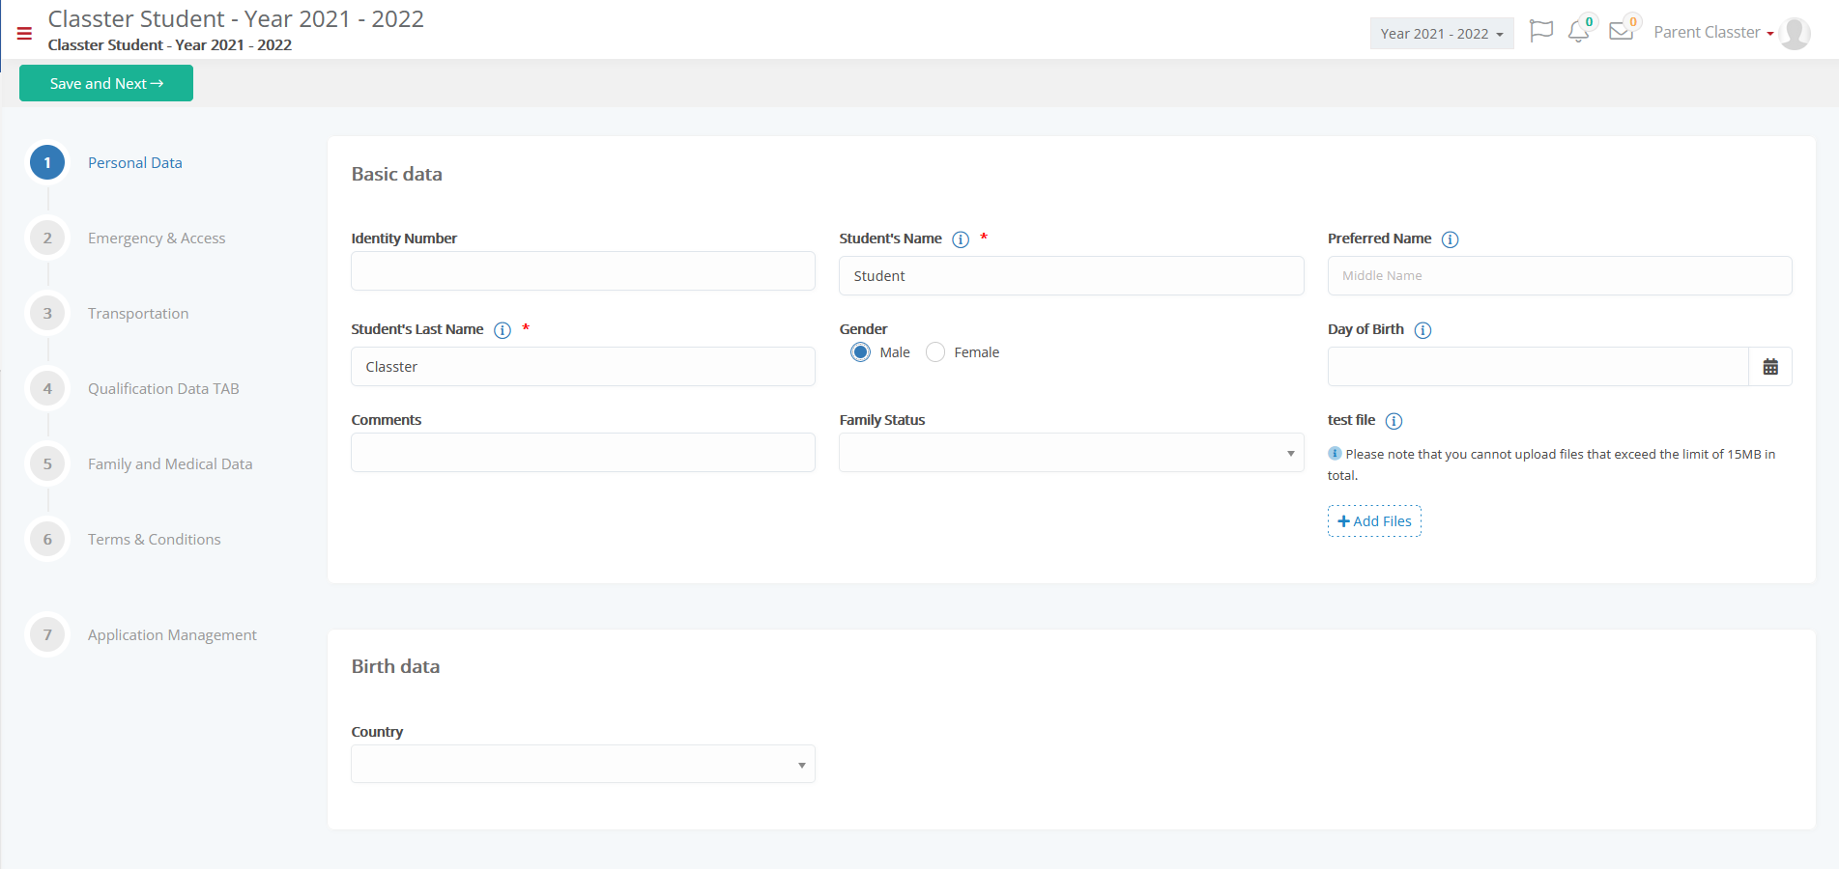Open notifications bell icon
1839x869 pixels.
tap(1578, 32)
